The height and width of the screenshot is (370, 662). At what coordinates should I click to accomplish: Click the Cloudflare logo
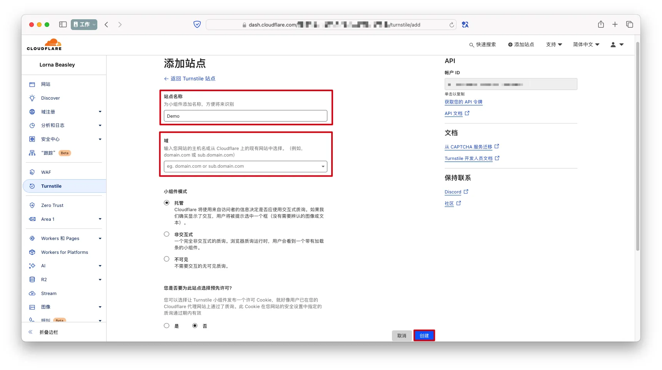[x=44, y=45]
